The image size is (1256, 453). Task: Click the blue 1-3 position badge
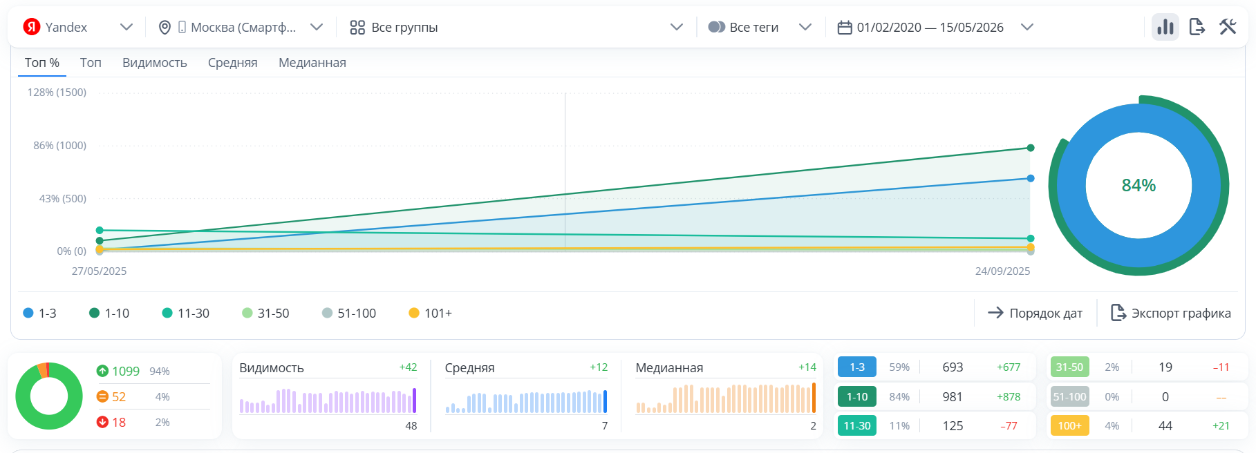pos(856,367)
